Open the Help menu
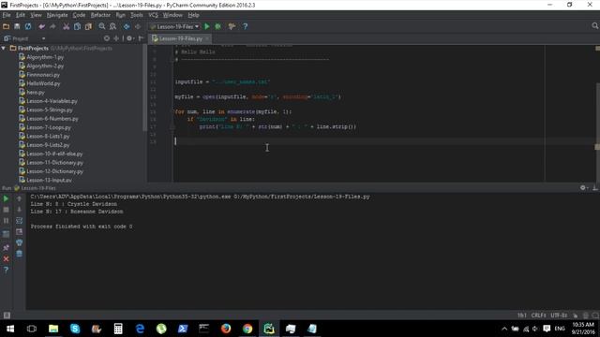The height and width of the screenshot is (337, 600). click(194, 15)
